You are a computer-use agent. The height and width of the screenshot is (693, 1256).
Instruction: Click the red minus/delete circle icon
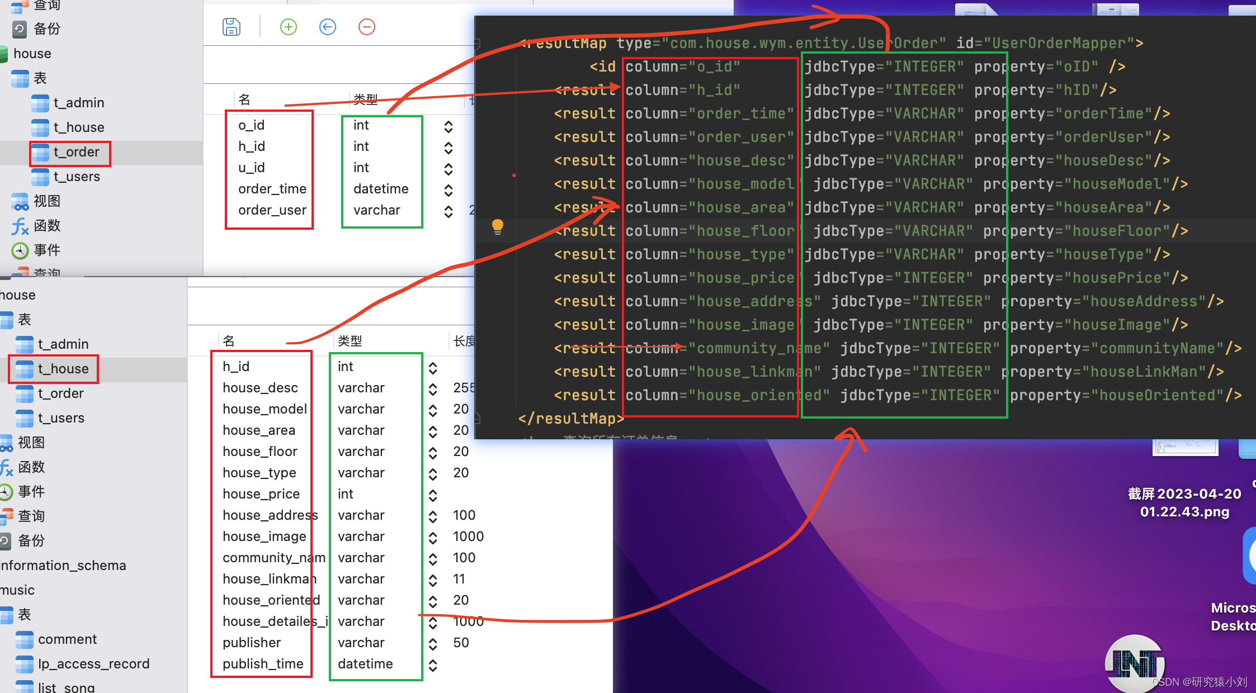(366, 27)
